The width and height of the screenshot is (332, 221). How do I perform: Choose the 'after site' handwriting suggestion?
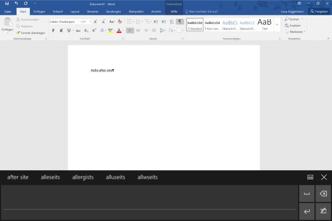(18, 177)
